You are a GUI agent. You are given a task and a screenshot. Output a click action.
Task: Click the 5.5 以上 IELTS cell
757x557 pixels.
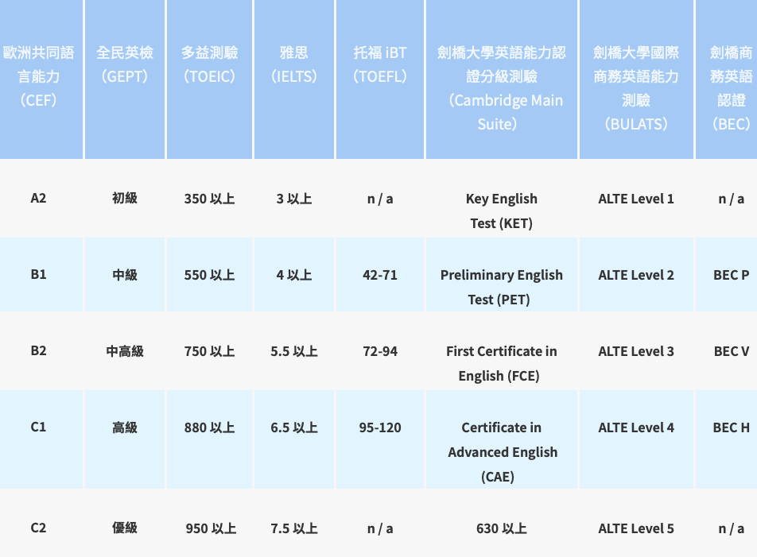pyautogui.click(x=294, y=351)
